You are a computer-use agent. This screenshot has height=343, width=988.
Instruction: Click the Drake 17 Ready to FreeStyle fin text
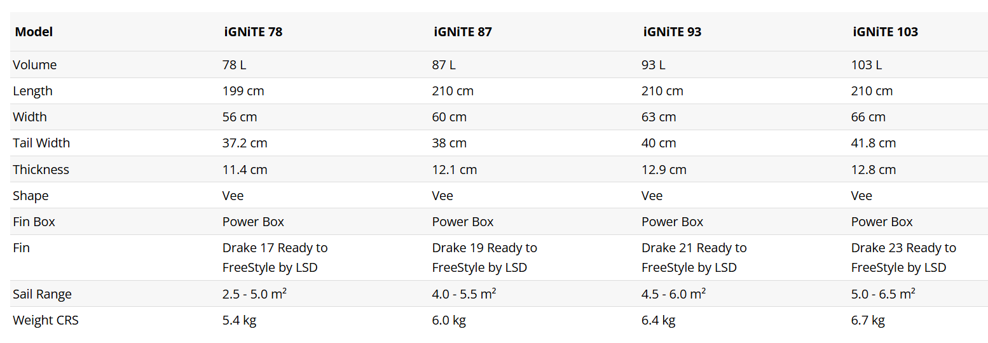(x=275, y=257)
